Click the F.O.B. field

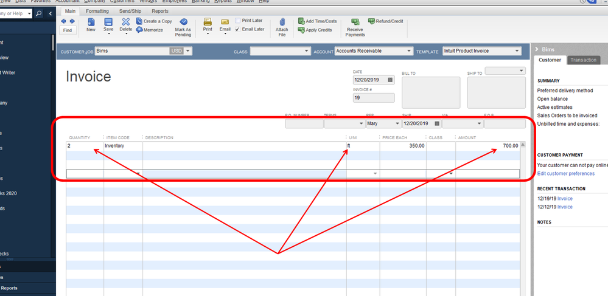click(505, 123)
